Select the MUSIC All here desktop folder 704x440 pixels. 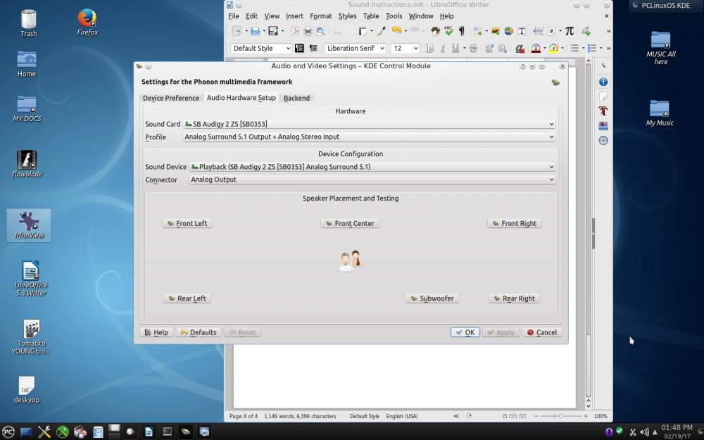coord(661,49)
